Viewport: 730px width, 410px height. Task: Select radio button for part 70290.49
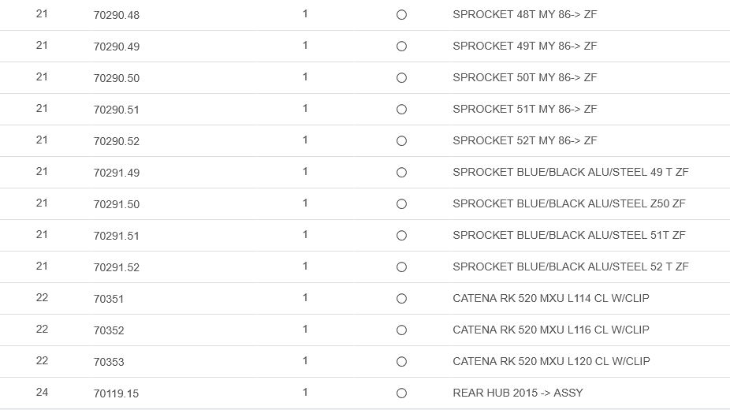pyautogui.click(x=401, y=47)
